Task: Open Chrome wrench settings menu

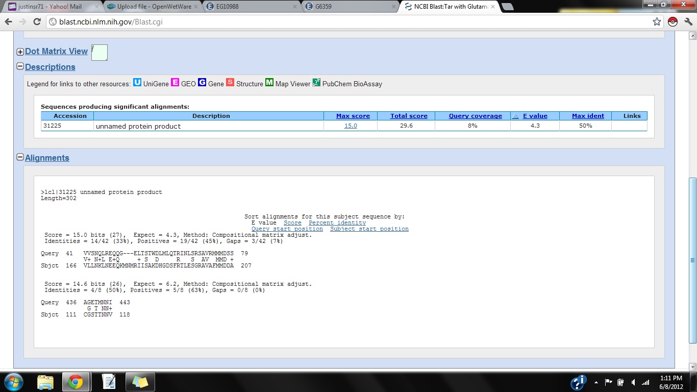Action: (688, 22)
